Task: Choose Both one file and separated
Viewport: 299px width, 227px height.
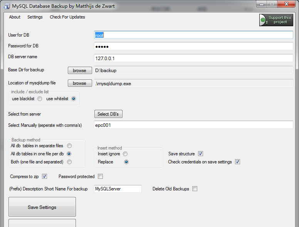Action: coord(69,162)
